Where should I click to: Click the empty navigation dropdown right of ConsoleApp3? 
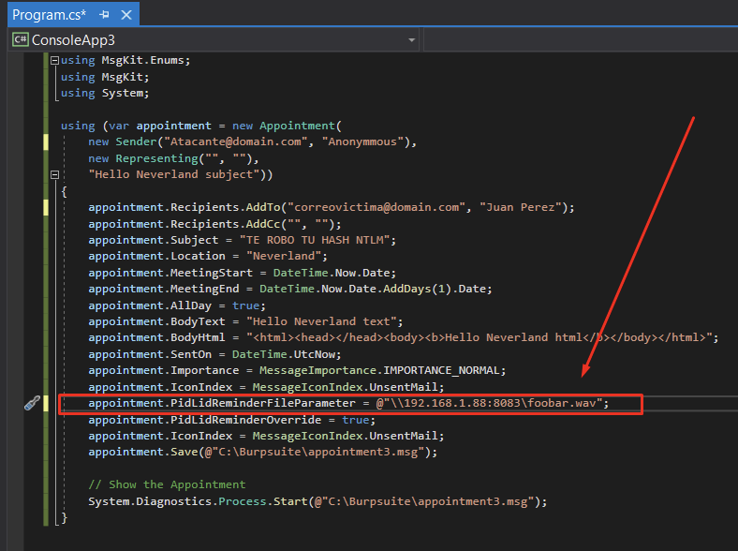point(581,40)
